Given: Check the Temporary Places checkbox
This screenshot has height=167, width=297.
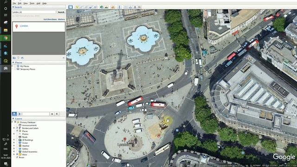Looking at the screenshot, I should tap(15, 69).
